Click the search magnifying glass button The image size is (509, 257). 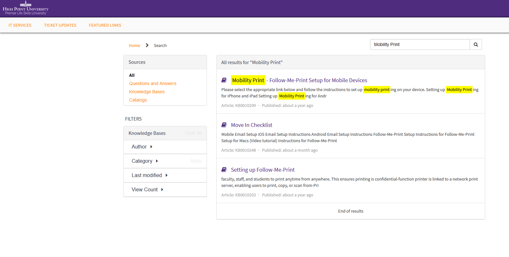pos(476,45)
